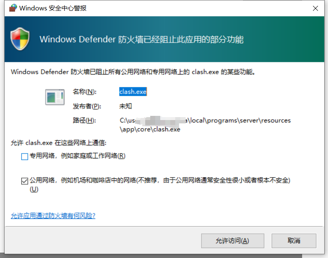Click the blue banner heading about blocked features
The height and width of the screenshot is (258, 328).
141,40
